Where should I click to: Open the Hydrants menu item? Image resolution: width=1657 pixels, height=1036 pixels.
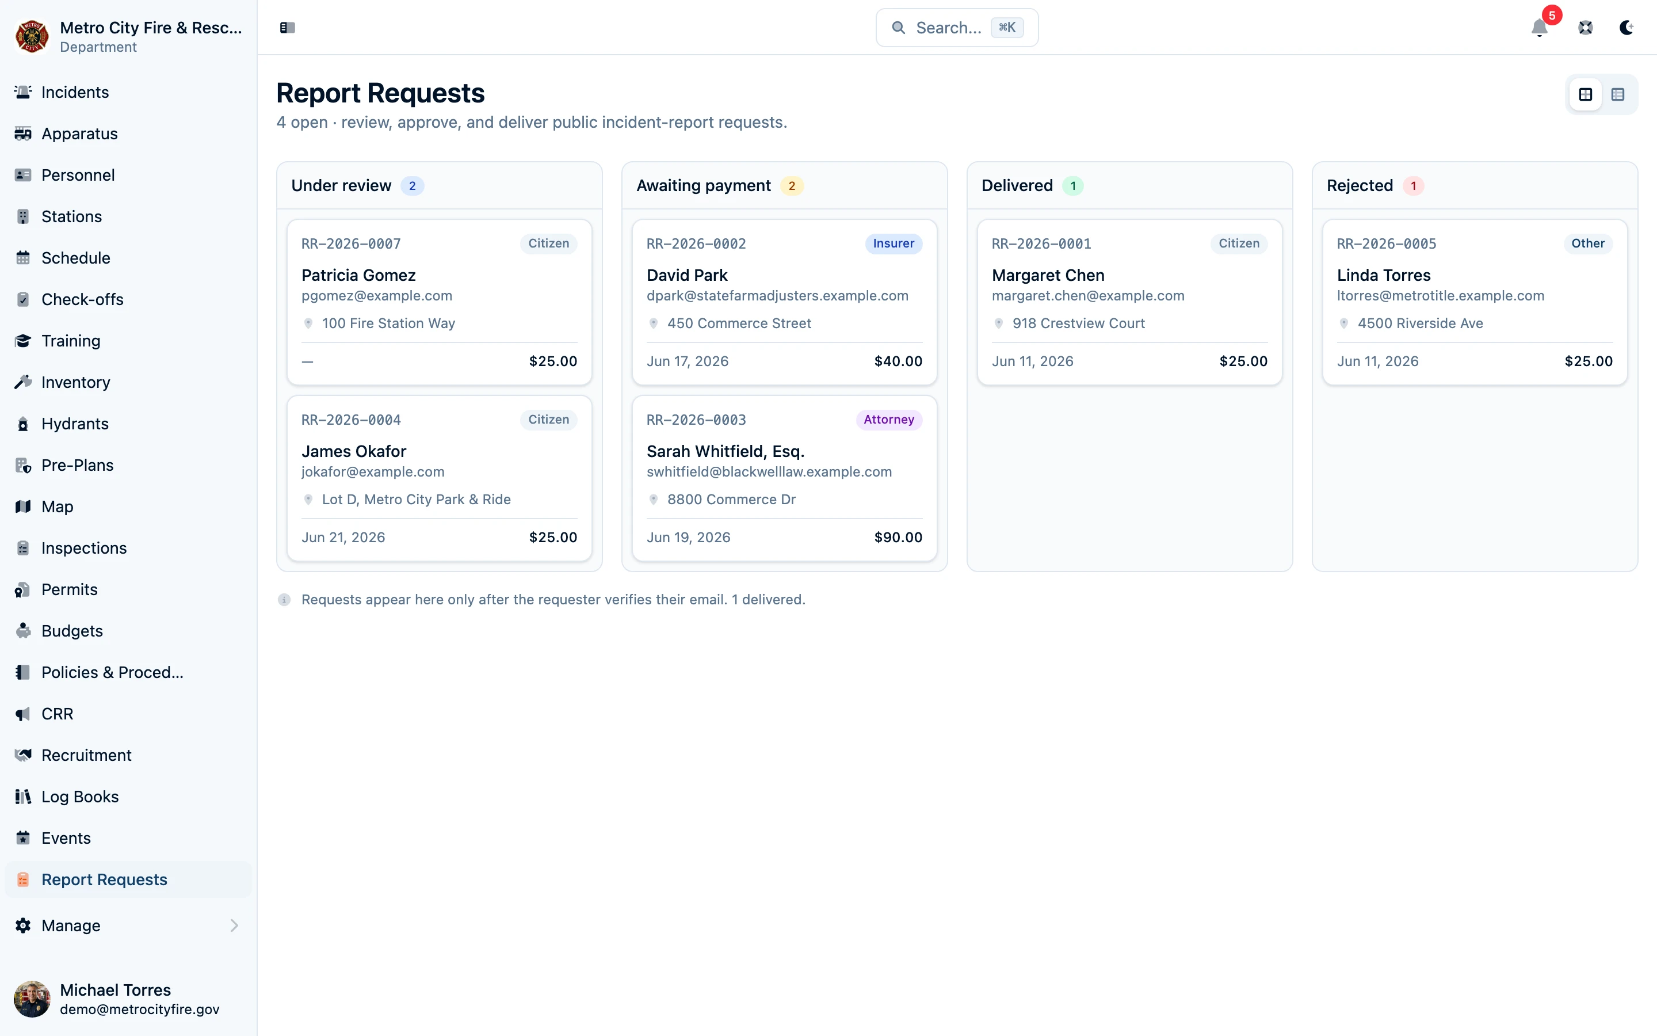129,424
